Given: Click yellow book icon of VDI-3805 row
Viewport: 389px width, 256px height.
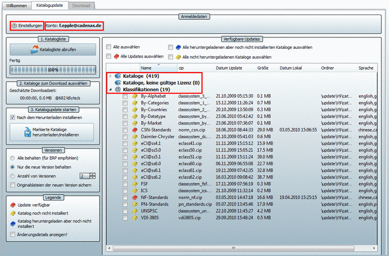Looking at the screenshot, I should click(135, 218).
